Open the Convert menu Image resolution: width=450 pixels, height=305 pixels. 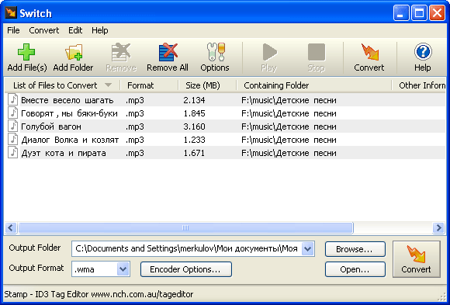44,30
